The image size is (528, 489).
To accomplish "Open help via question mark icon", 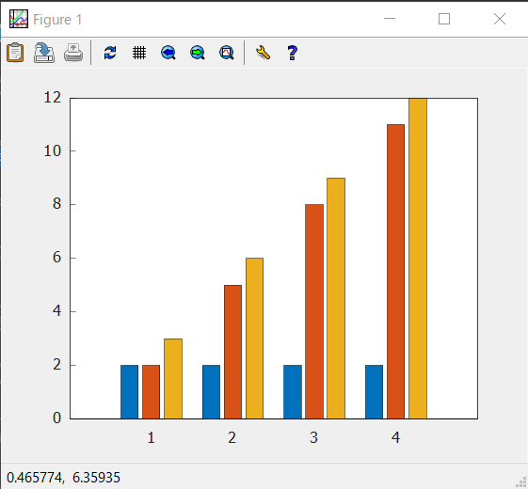I will (292, 53).
